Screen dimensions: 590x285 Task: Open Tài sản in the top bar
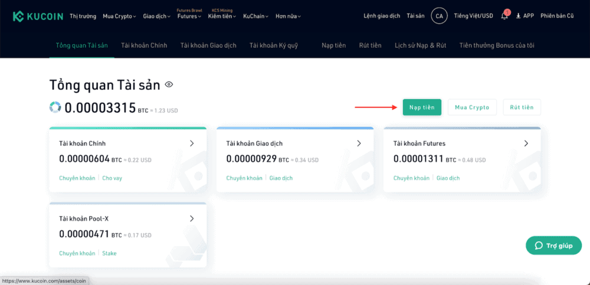[x=415, y=16]
